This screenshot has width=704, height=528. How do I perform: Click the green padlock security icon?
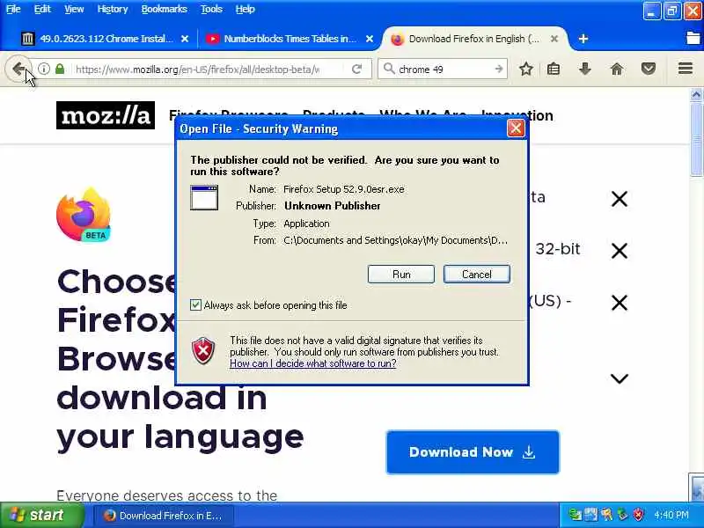point(59,69)
